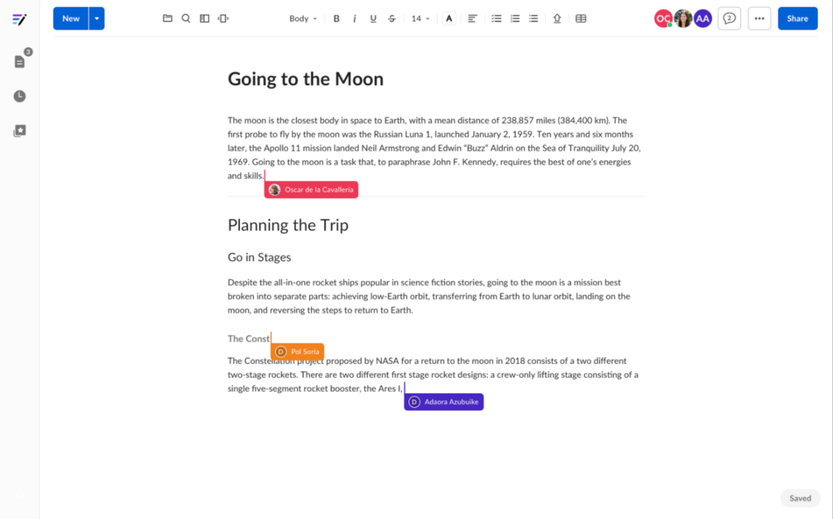The image size is (833, 519).
Task: Open the comments bubble icon
Action: [x=730, y=19]
